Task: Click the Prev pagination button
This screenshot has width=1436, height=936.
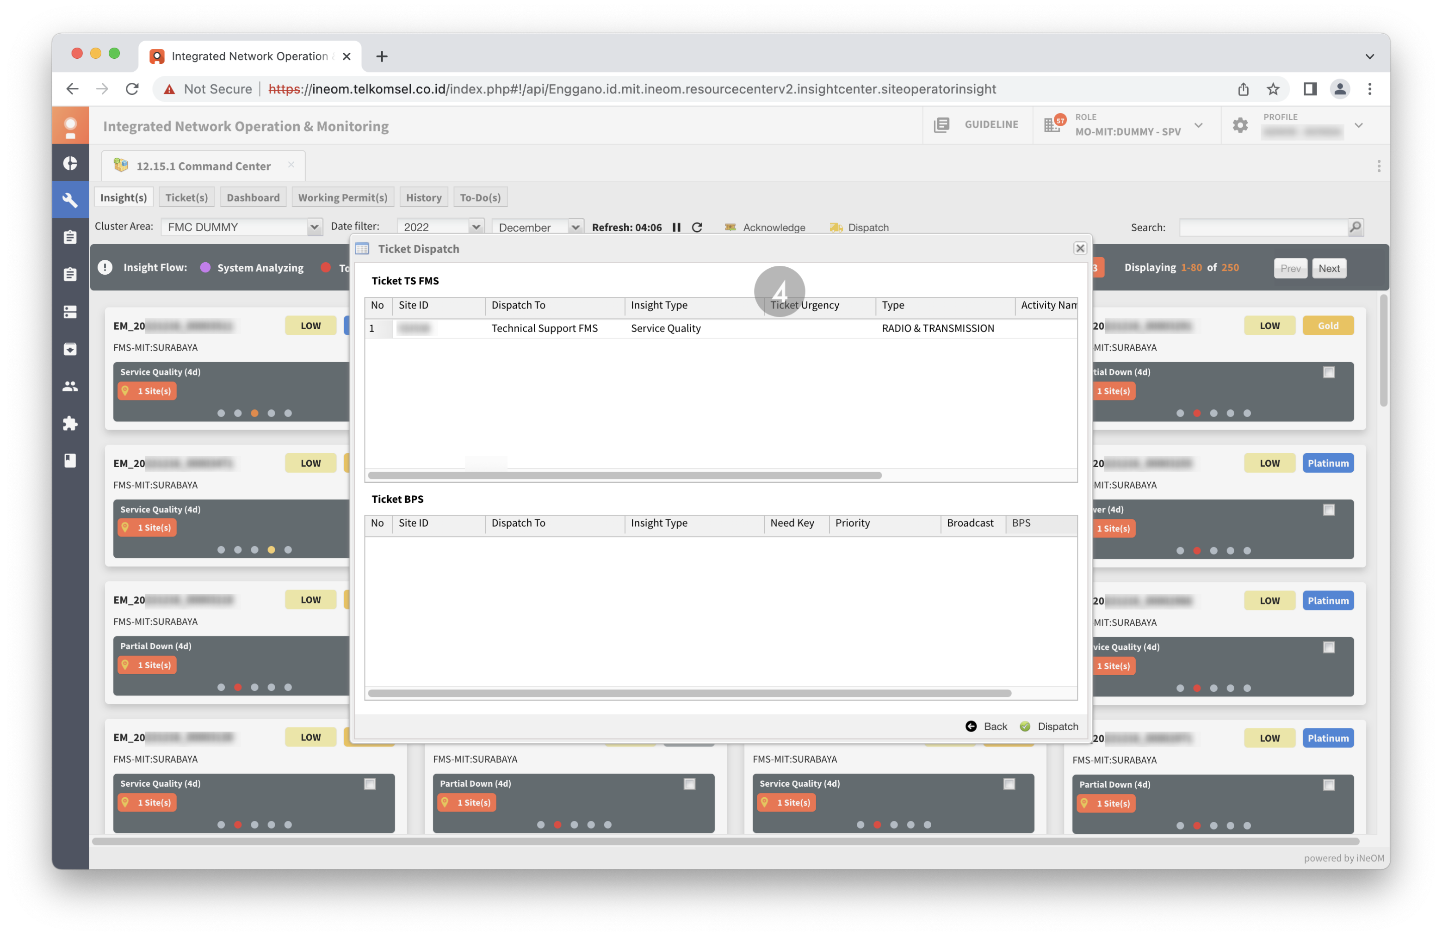Action: point(1290,268)
